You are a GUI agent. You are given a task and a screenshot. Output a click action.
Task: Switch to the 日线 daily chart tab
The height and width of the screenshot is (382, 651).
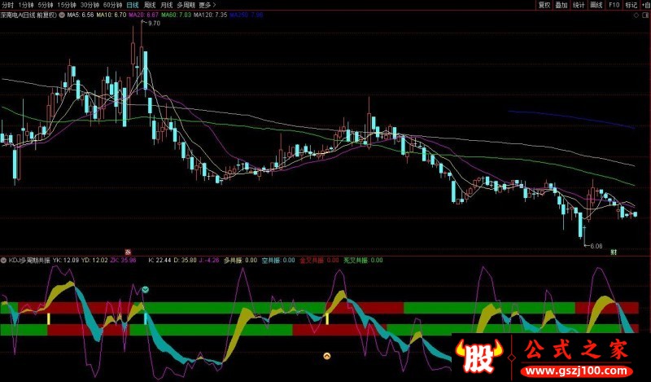click(x=133, y=5)
